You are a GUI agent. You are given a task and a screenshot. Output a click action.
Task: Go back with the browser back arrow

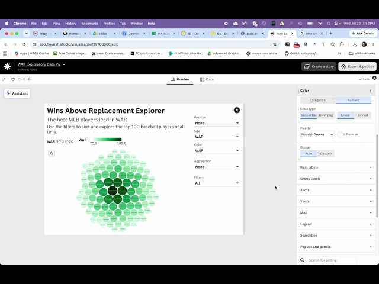(x=6, y=44)
